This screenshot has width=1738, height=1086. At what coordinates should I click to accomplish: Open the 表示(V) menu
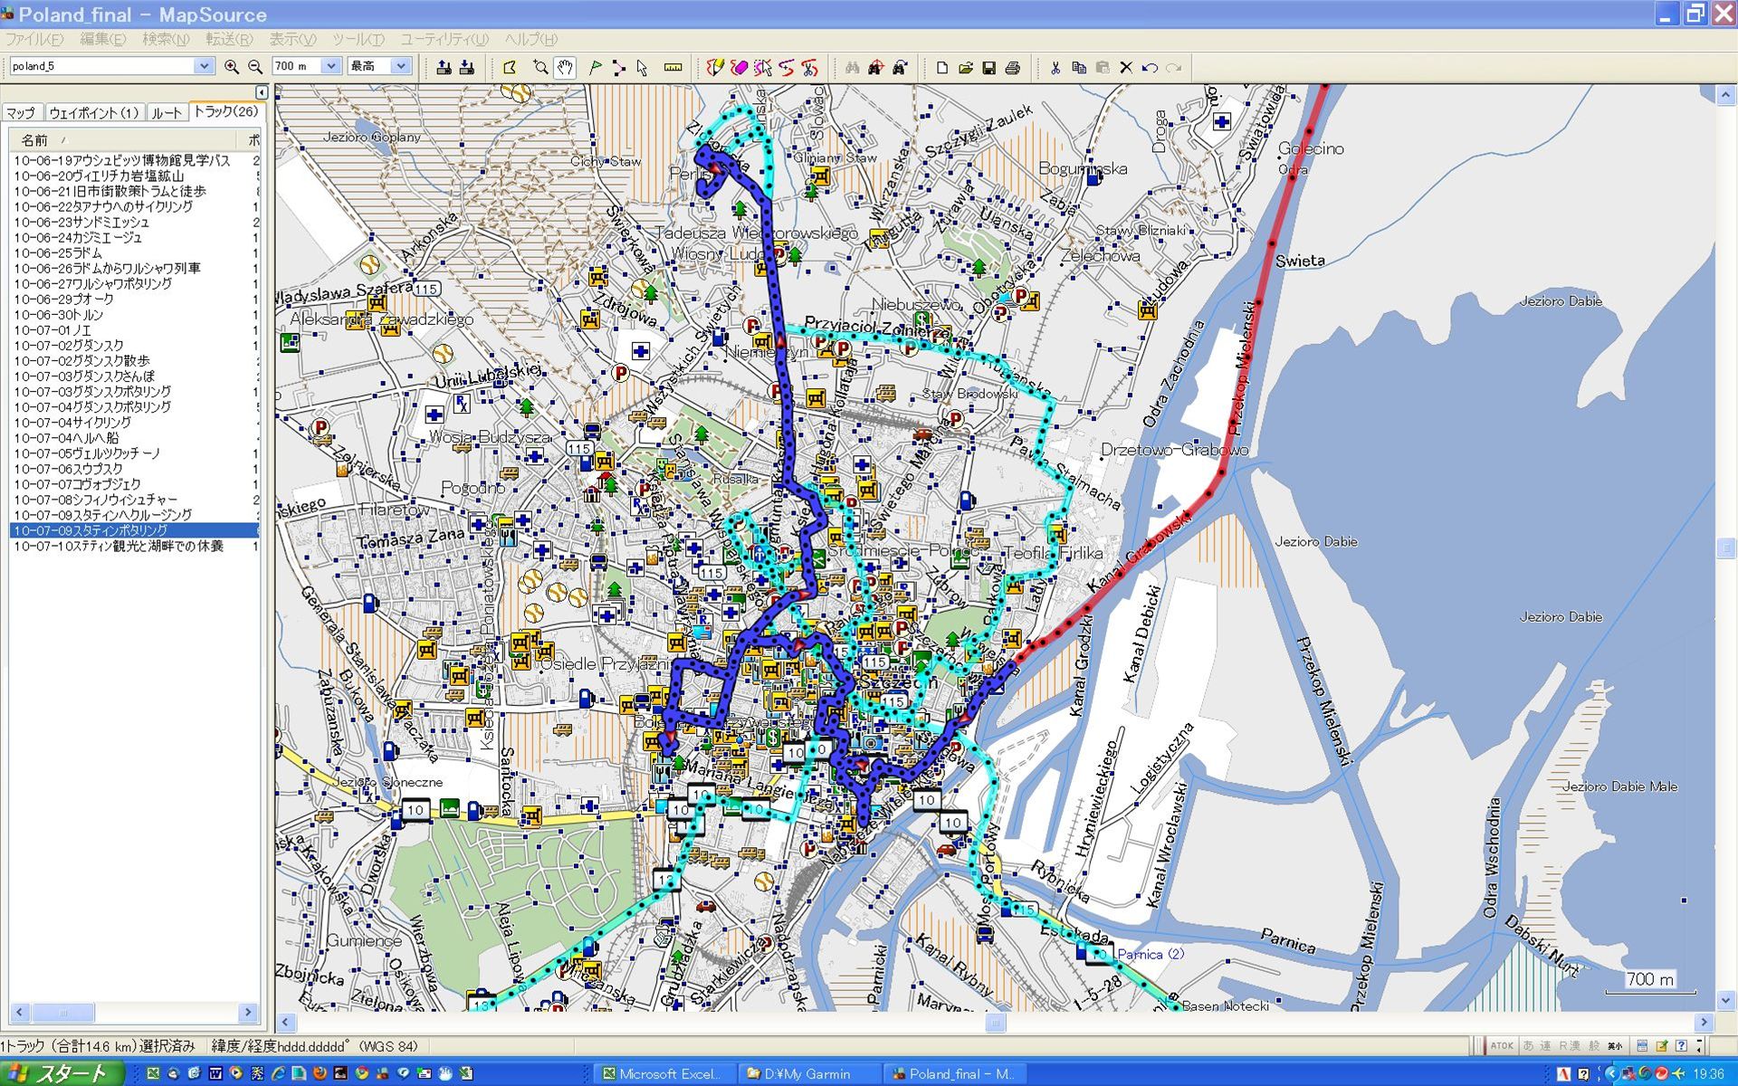point(292,39)
